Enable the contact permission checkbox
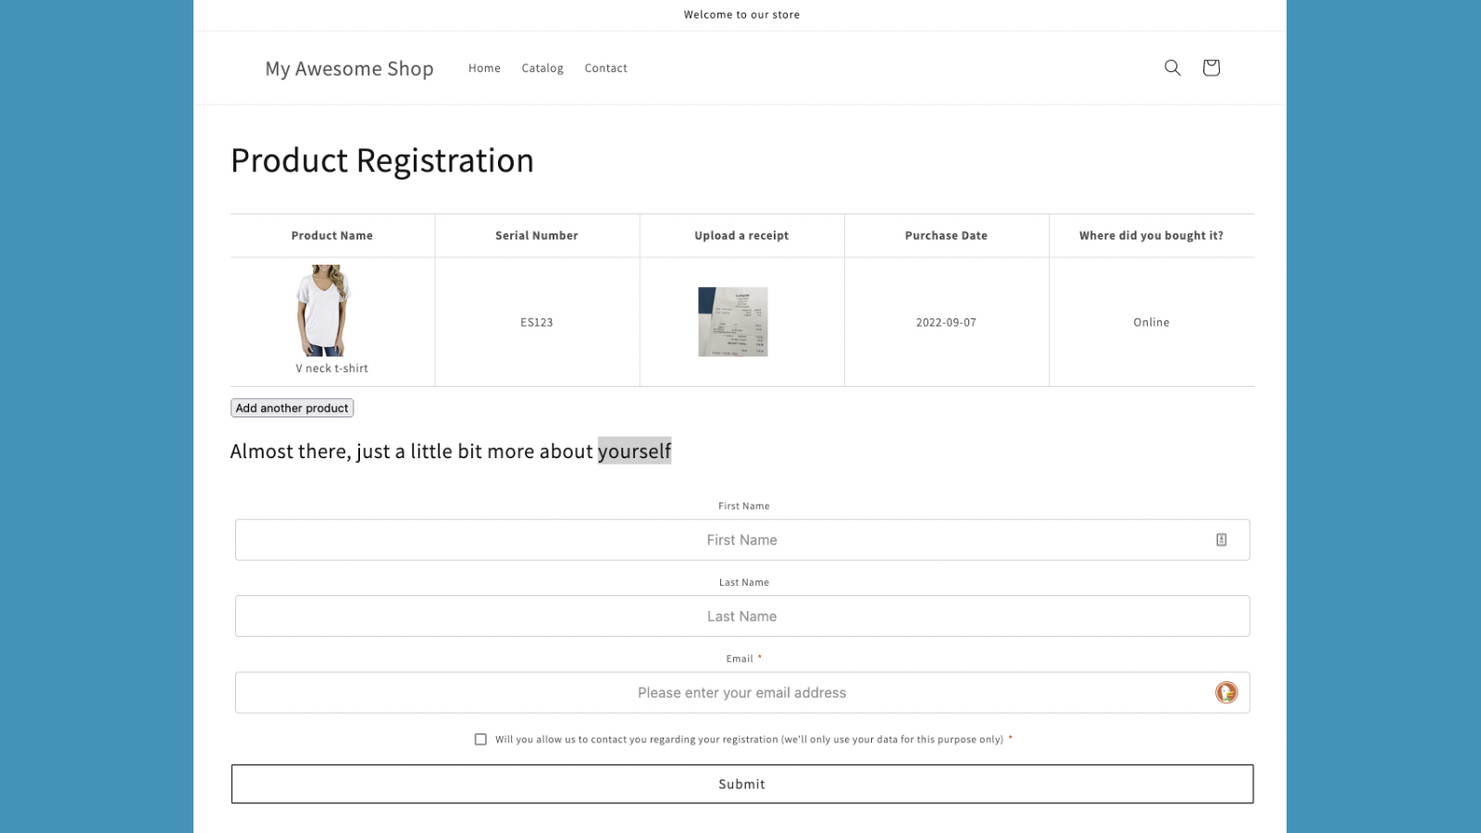Viewport: 1481px width, 833px height. 480,739
